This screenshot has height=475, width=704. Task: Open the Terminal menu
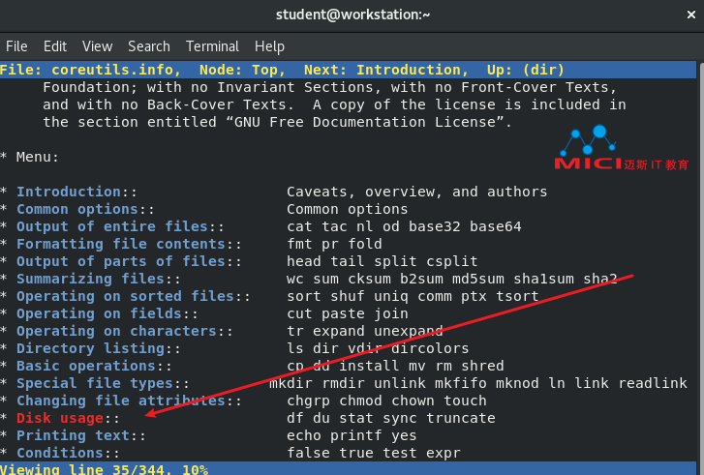point(212,46)
